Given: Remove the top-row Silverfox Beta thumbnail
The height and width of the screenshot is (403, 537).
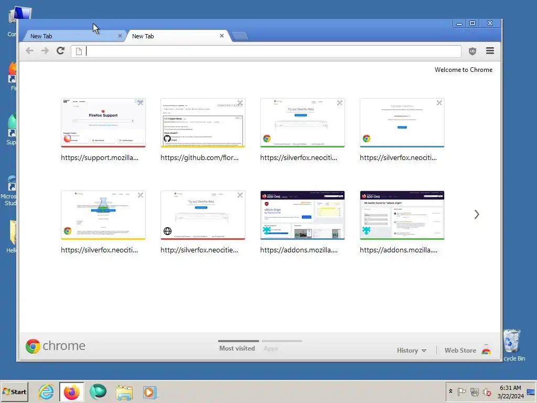Looking at the screenshot, I should click(340, 103).
